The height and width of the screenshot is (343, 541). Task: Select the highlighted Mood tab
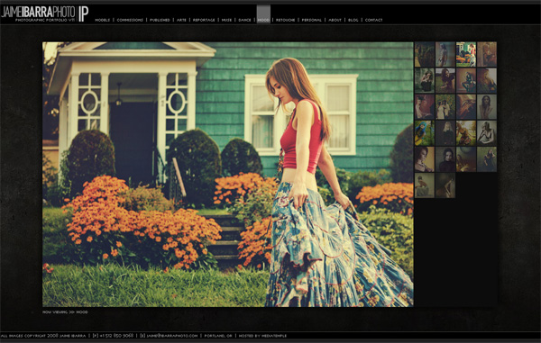point(263,14)
